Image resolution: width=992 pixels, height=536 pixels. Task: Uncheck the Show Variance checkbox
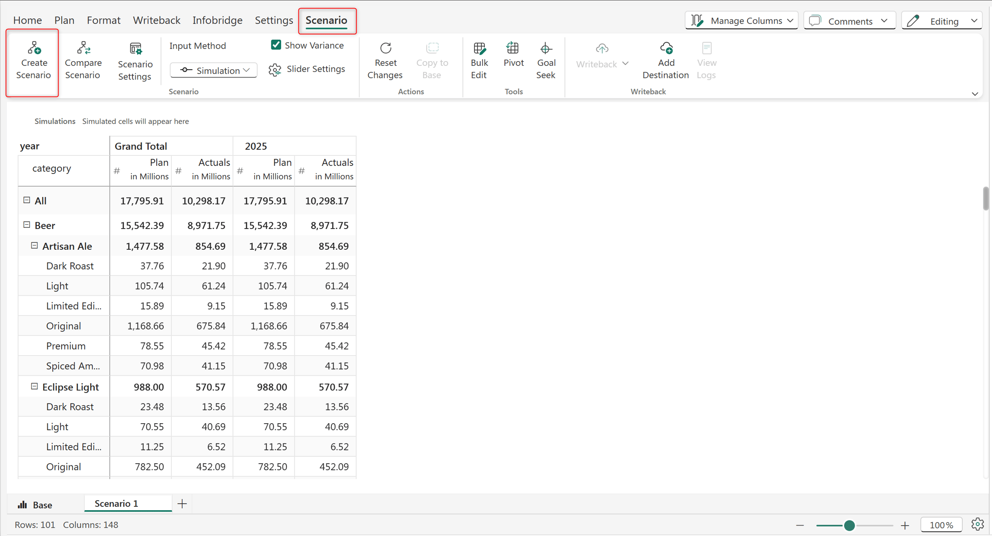tap(276, 45)
